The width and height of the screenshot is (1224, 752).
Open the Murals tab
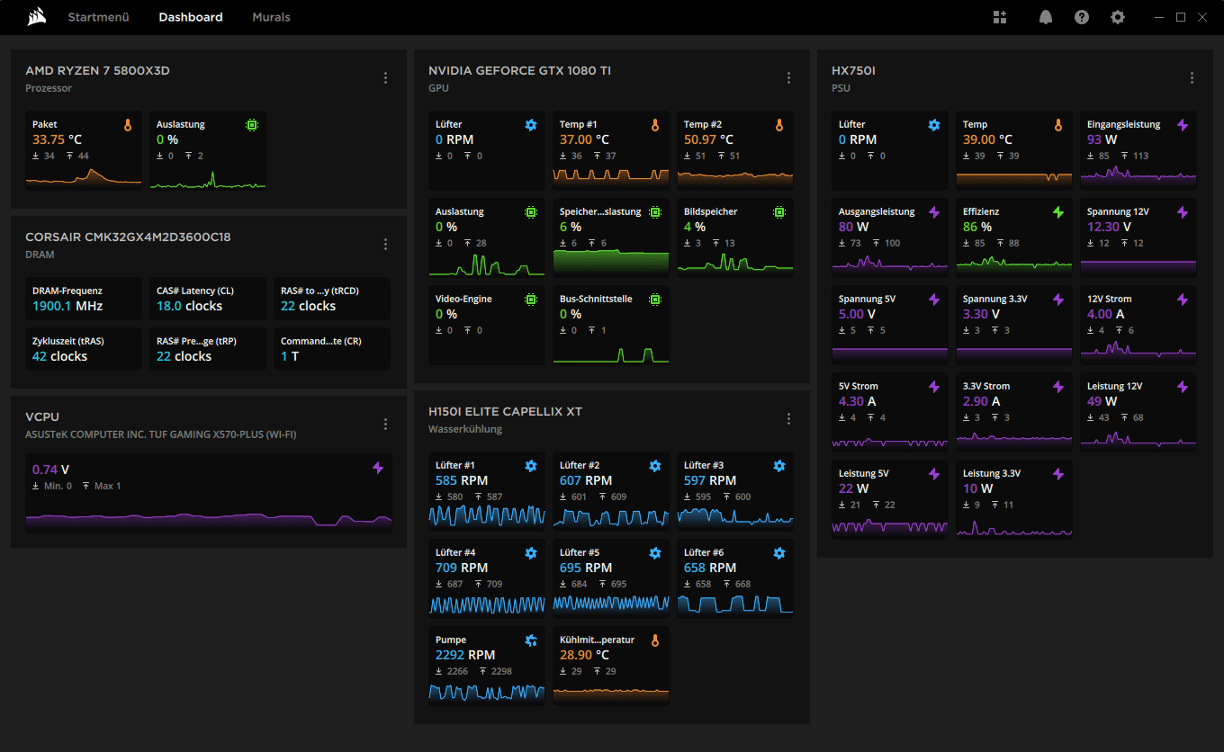point(271,17)
